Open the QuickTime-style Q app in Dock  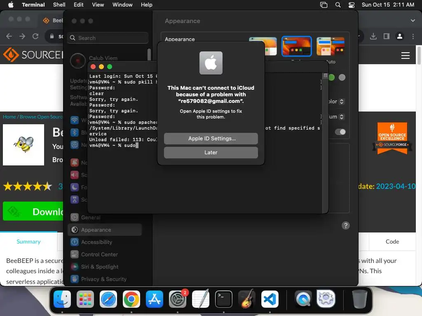pos(303,299)
